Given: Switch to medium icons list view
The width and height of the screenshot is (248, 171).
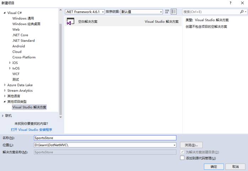Looking at the screenshot, I should tap(174, 12).
